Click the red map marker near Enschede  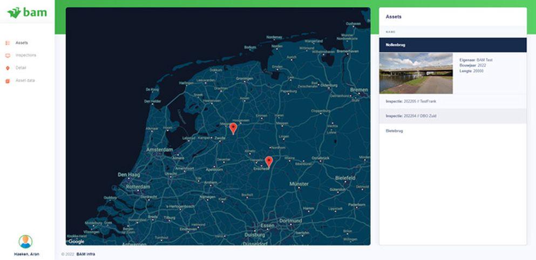click(x=269, y=162)
